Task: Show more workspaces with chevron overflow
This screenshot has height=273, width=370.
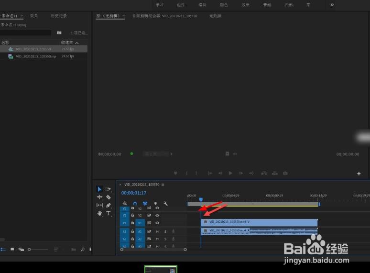Action: (332, 5)
